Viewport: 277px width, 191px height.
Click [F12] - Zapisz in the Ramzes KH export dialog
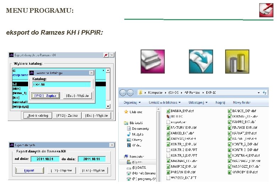click(x=67, y=116)
